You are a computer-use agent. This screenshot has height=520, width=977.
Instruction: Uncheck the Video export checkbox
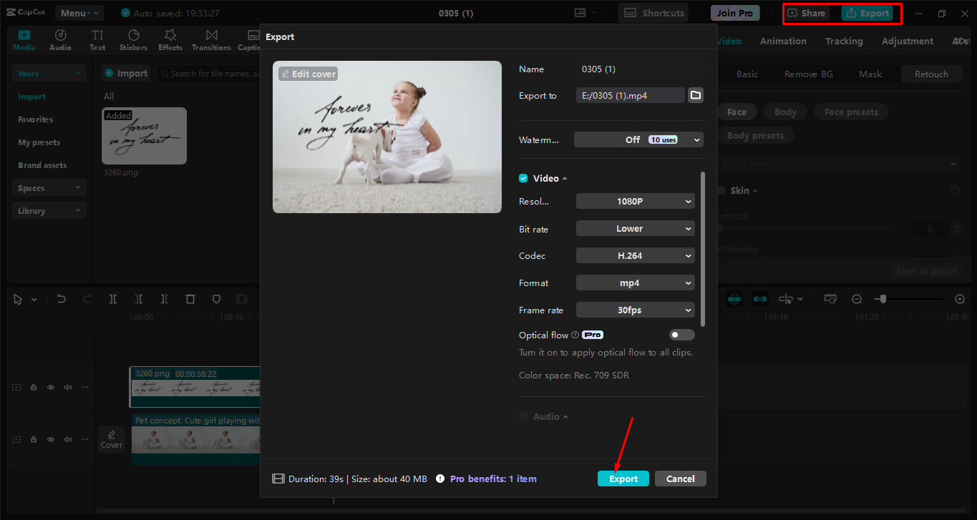(522, 177)
